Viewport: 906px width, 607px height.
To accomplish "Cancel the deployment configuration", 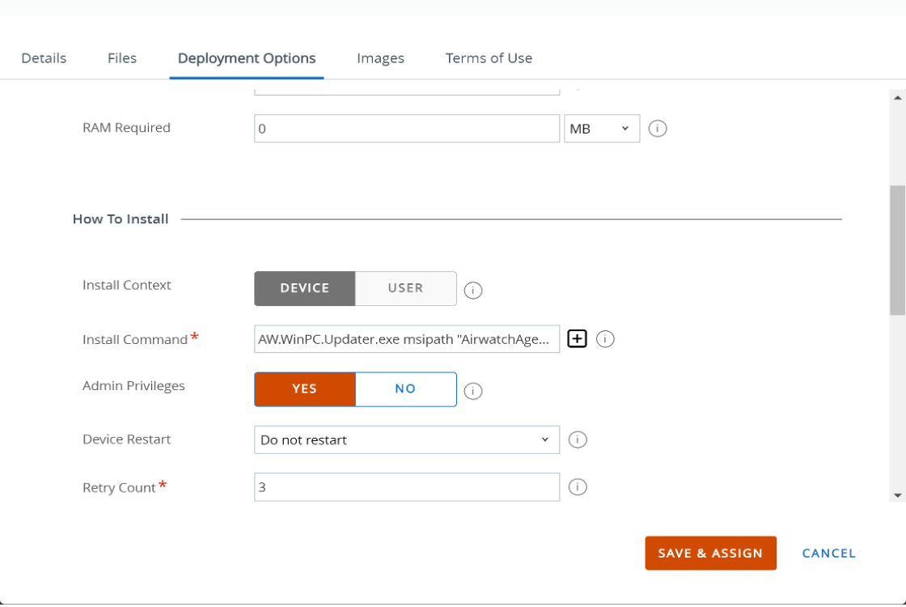I will [x=828, y=553].
